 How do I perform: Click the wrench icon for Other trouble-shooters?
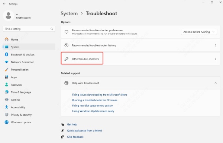pyautogui.click(x=67, y=59)
